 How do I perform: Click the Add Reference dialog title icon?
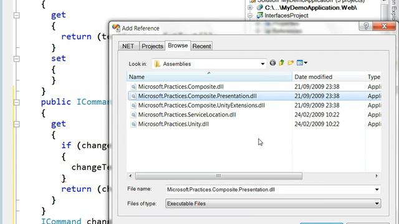click(x=116, y=28)
